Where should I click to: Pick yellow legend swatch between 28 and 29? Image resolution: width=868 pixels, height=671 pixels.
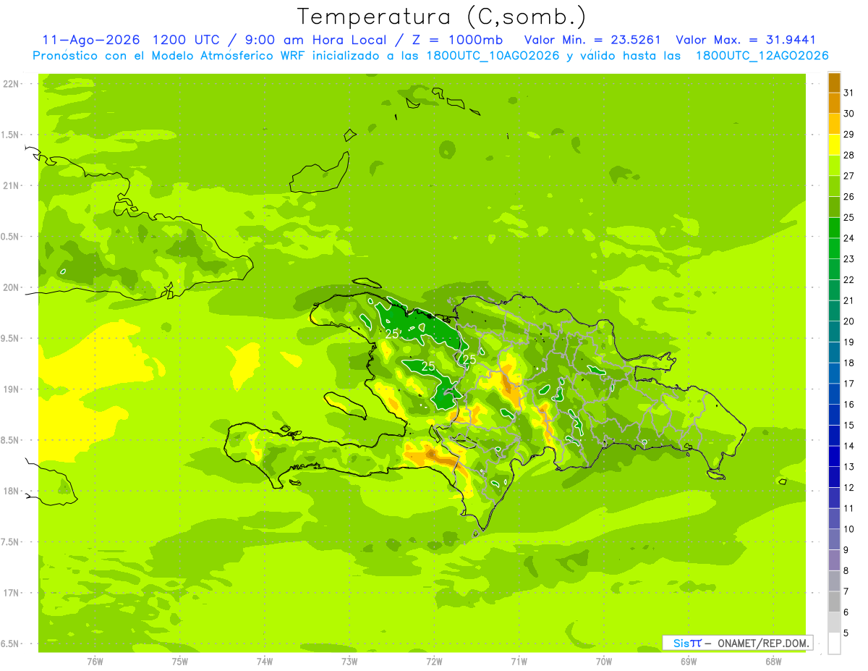pos(834,145)
